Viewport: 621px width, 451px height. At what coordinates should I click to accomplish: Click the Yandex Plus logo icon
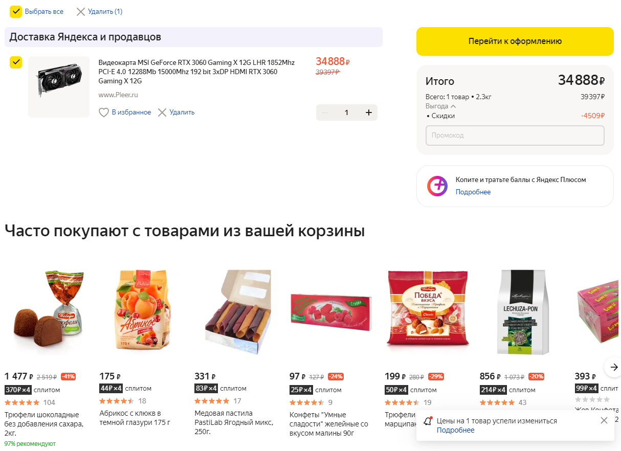[x=437, y=186]
